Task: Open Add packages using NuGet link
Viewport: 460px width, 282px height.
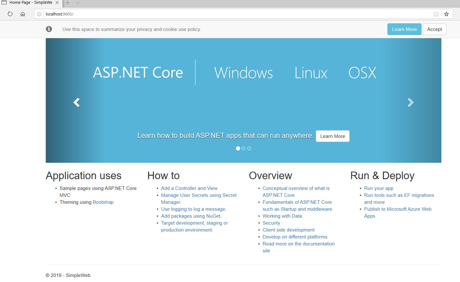Action: point(191,216)
